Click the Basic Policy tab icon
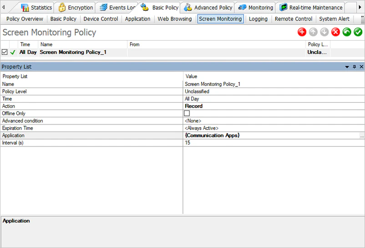 coord(145,7)
